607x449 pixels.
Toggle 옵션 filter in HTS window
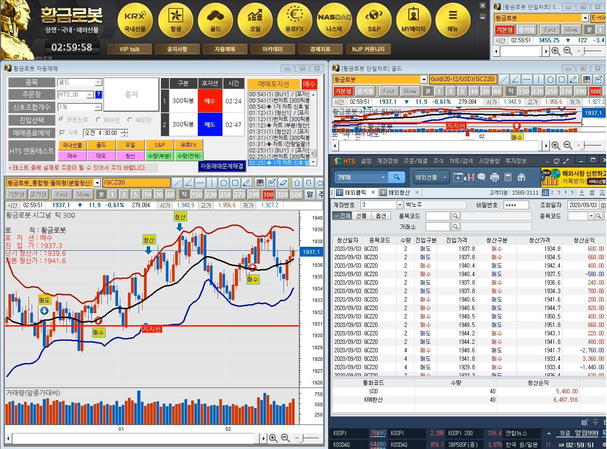381,216
